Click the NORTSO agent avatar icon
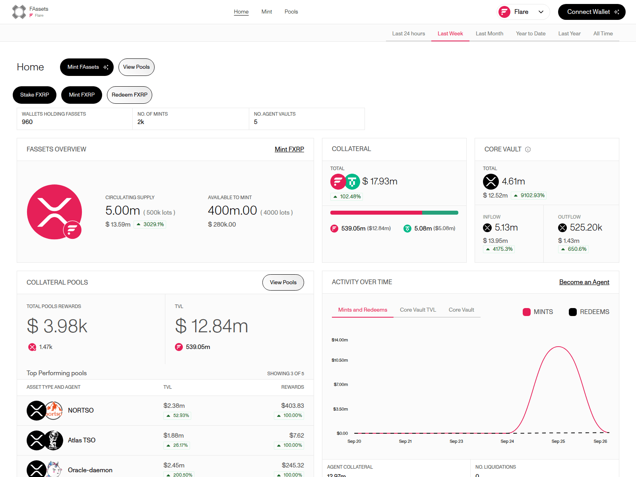Viewport: 636px width, 477px height. (x=54, y=411)
